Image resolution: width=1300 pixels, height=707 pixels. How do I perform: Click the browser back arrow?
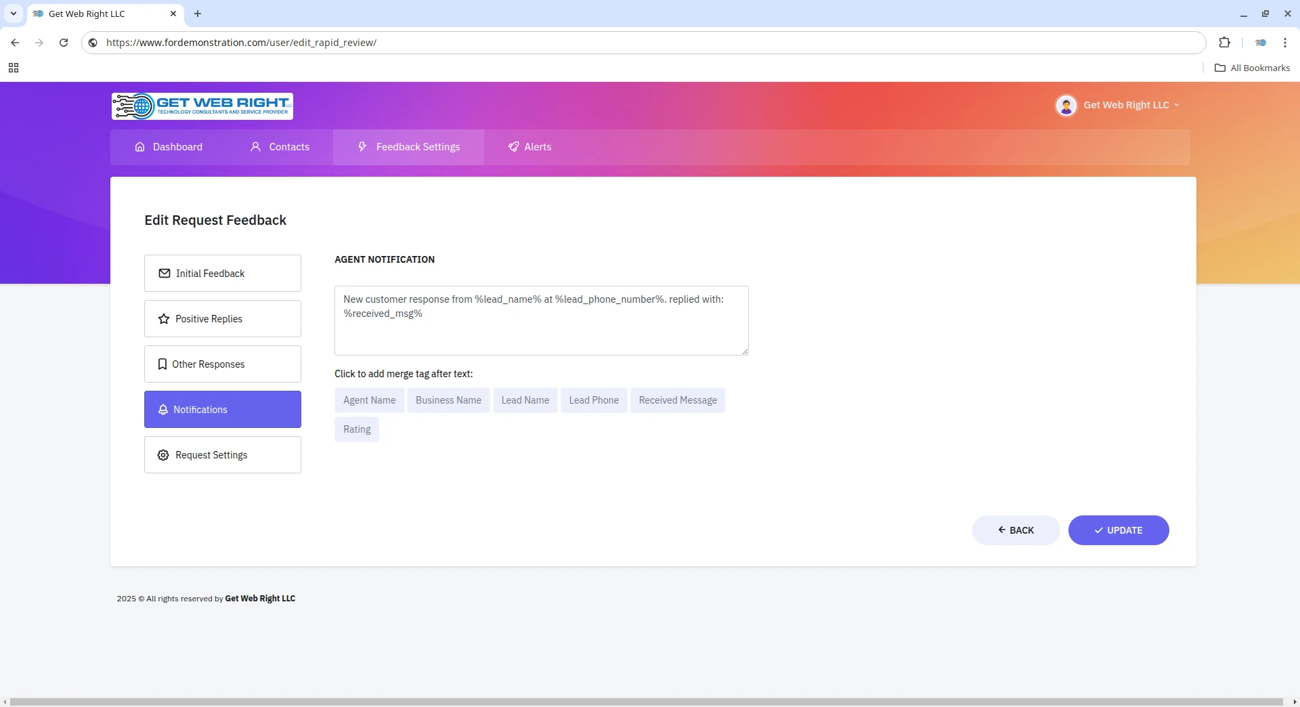pos(15,43)
